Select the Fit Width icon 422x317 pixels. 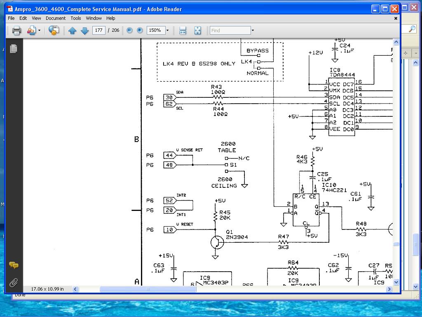[183, 31]
